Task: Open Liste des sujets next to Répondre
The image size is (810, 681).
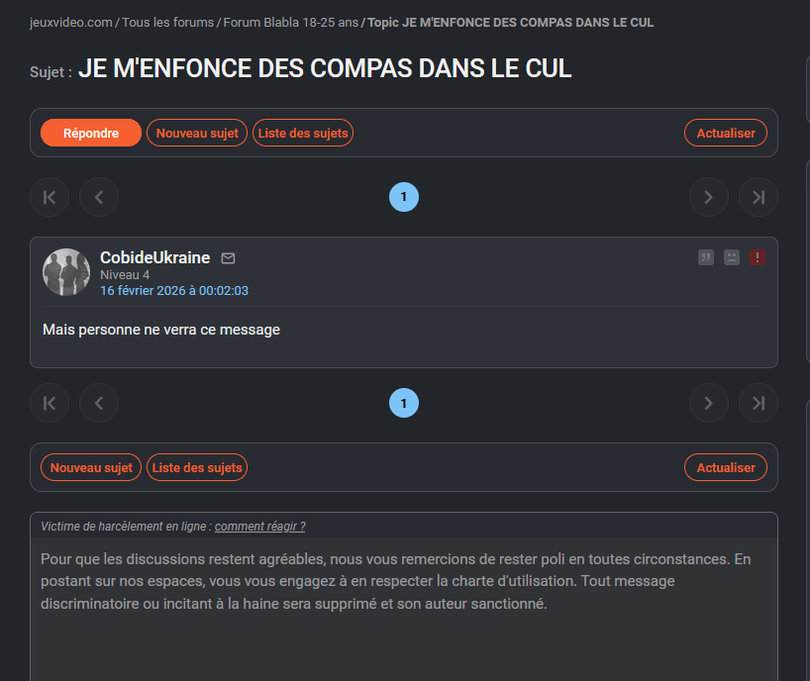Action: tap(303, 133)
